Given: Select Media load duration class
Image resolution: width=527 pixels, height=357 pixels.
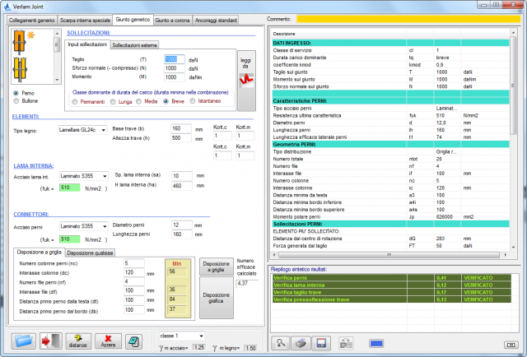Looking at the screenshot, I should pyautogui.click(x=139, y=101).
